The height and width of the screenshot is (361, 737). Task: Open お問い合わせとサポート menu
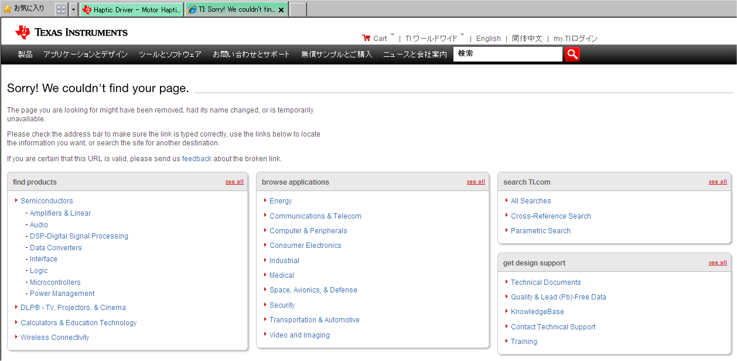(x=251, y=54)
